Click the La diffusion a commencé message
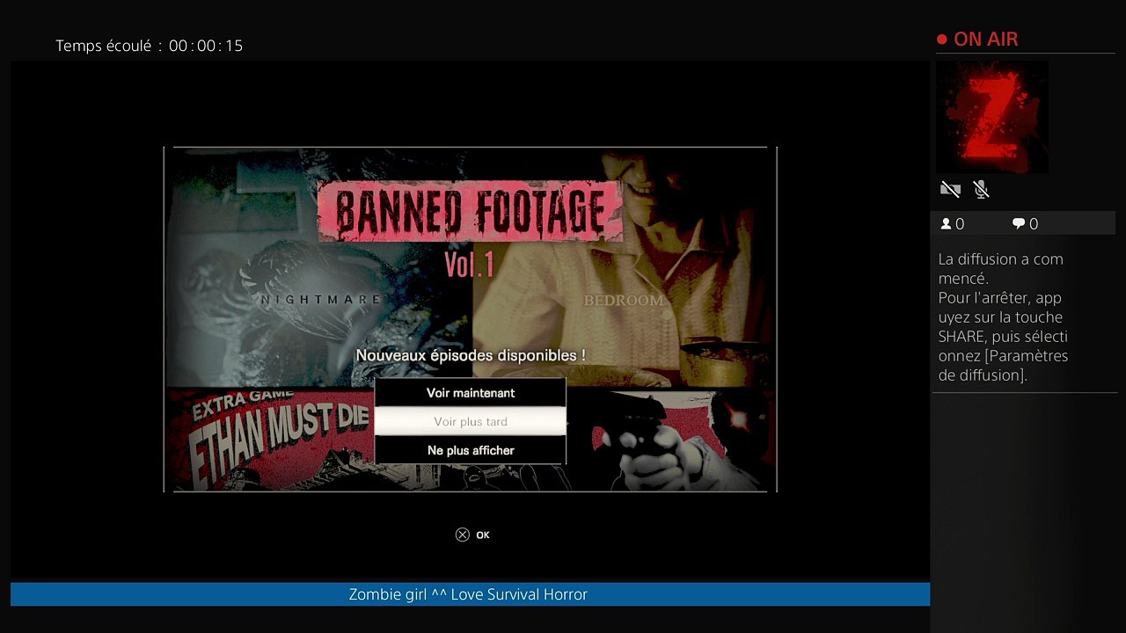The height and width of the screenshot is (633, 1126). [x=1004, y=317]
